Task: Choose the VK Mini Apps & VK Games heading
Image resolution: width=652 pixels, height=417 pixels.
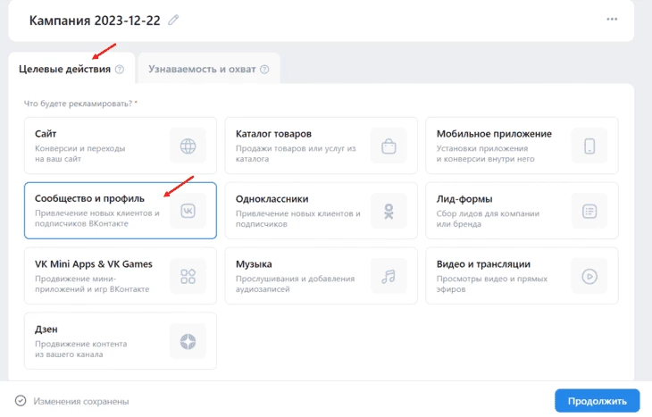Action: point(94,264)
